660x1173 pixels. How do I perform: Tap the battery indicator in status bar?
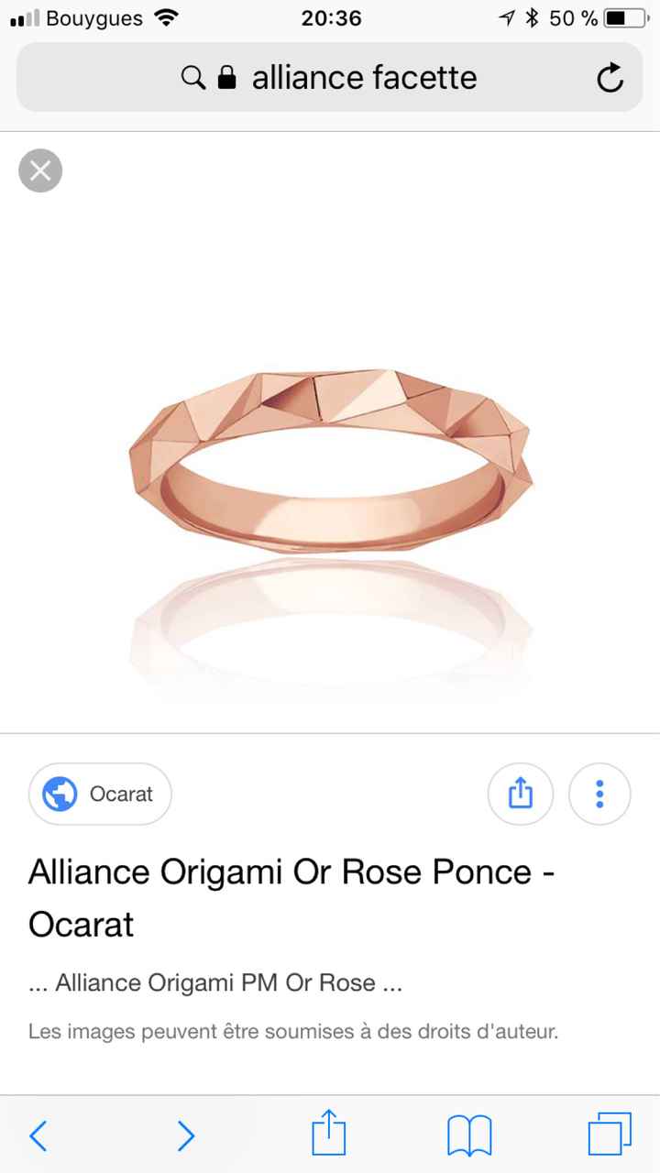(628, 17)
